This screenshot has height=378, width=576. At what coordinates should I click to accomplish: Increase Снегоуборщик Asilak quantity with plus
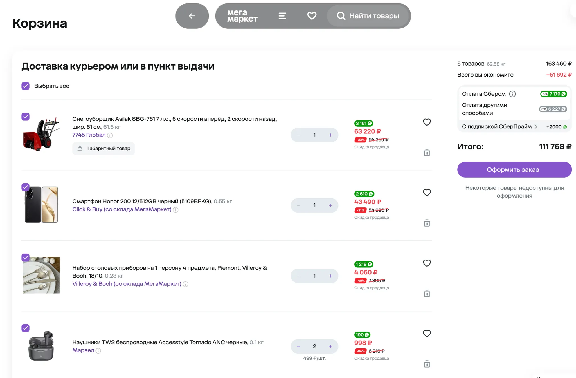[x=330, y=135]
